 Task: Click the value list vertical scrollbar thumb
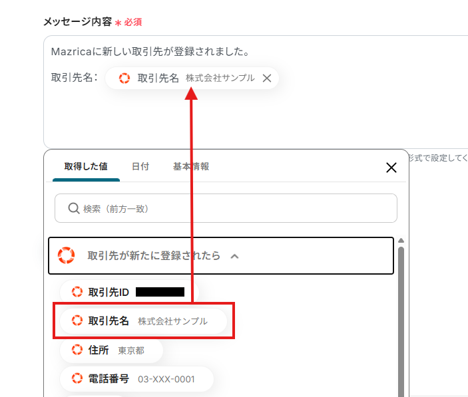click(401, 321)
